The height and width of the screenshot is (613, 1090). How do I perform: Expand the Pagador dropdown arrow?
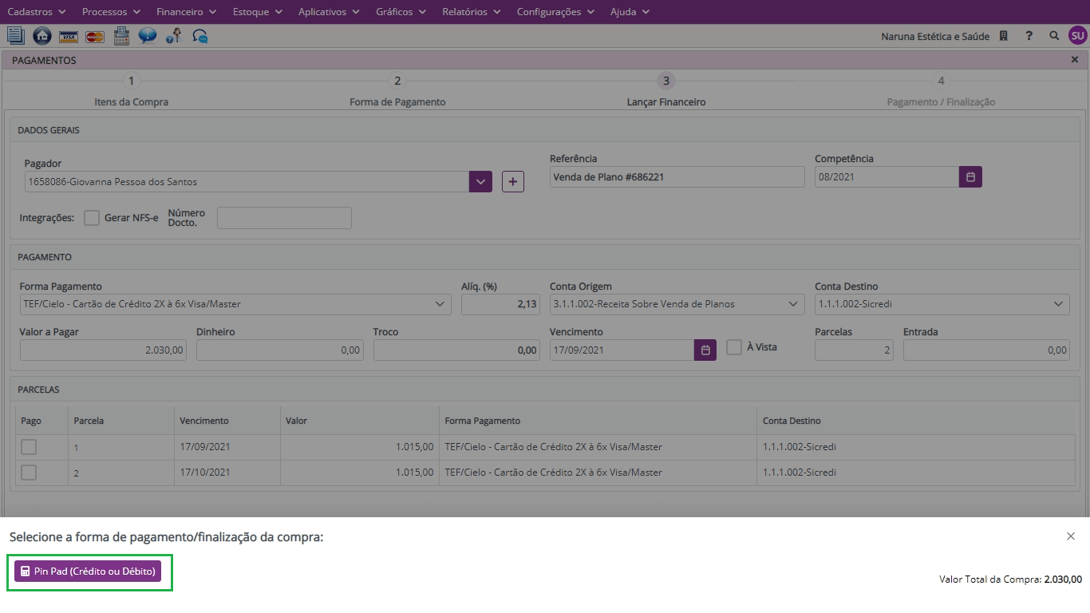[x=480, y=182]
